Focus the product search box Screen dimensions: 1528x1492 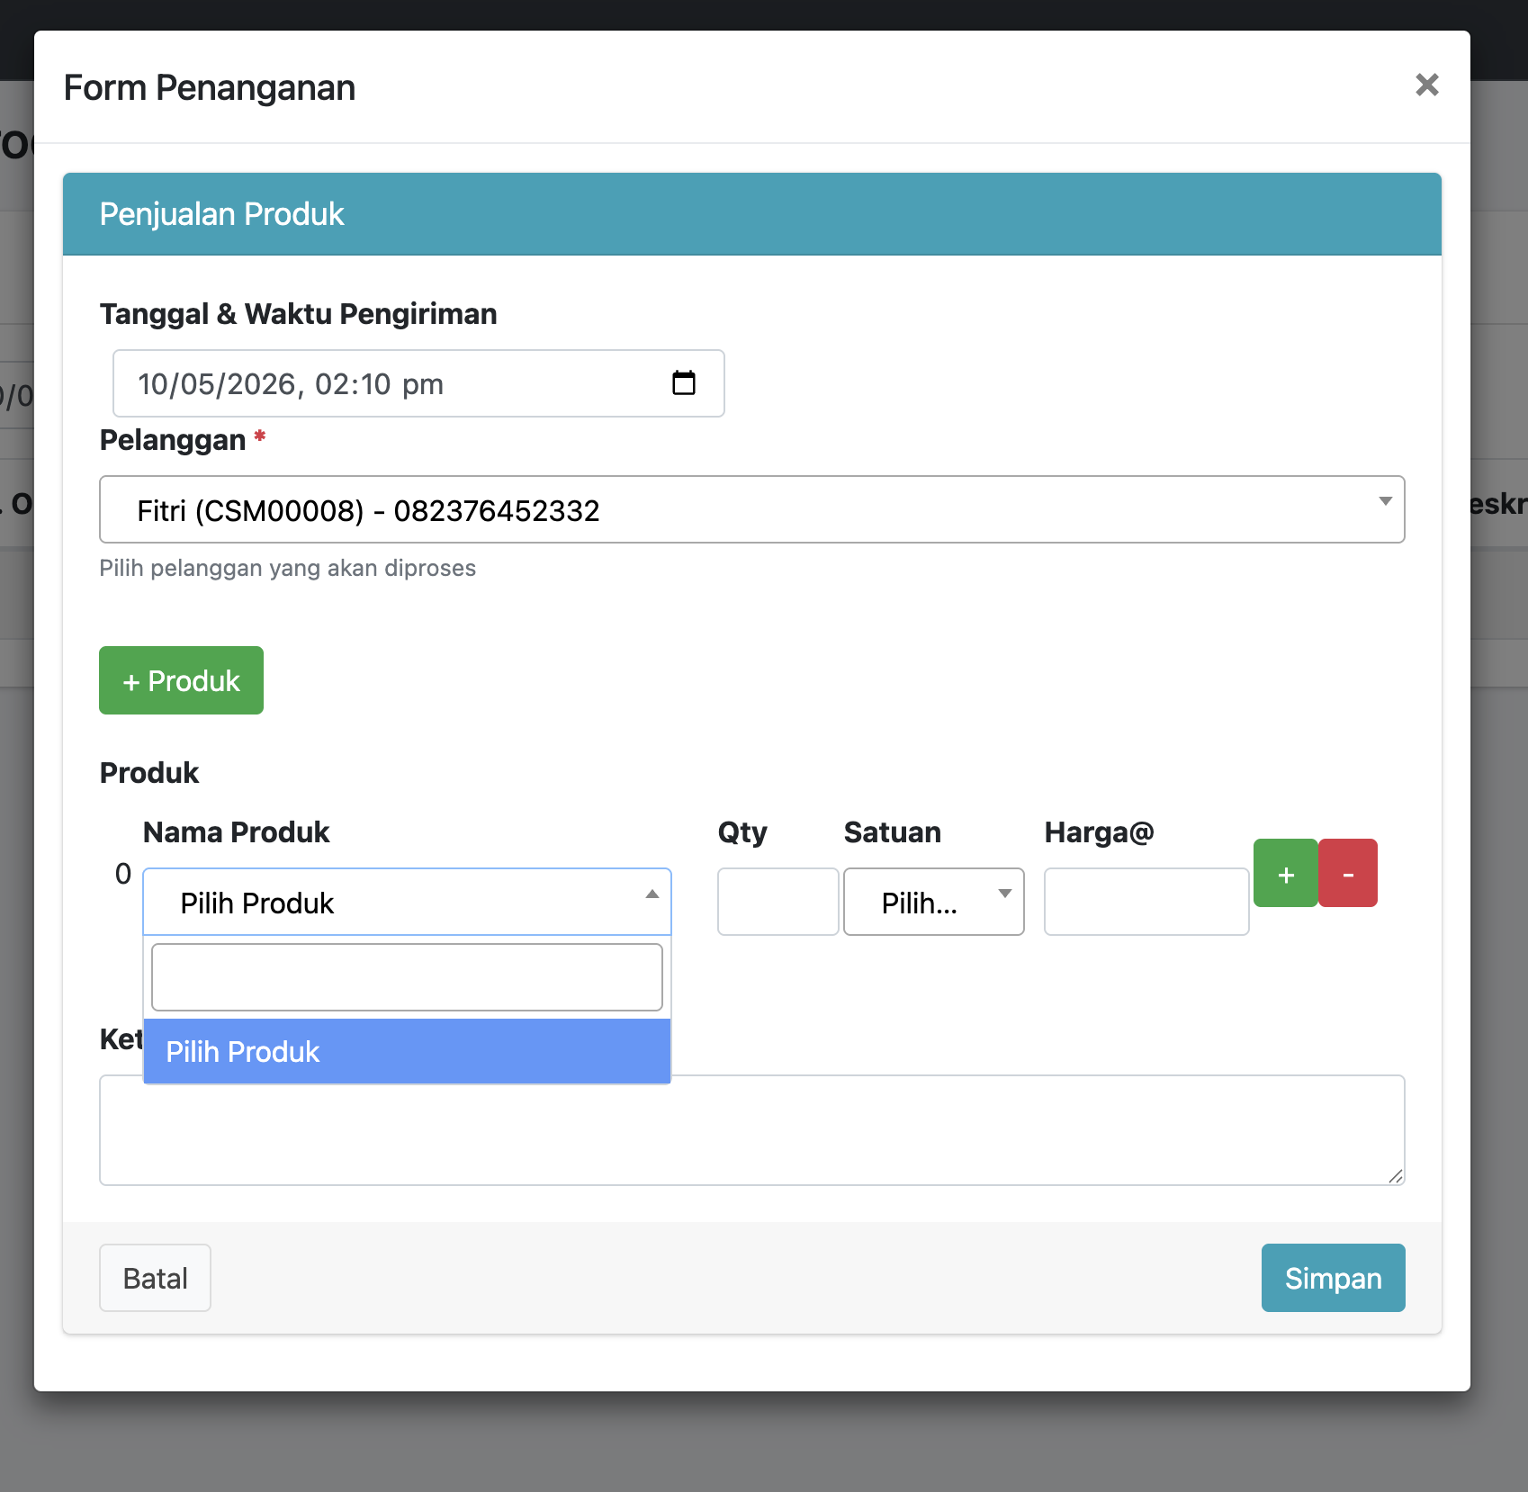click(x=407, y=977)
